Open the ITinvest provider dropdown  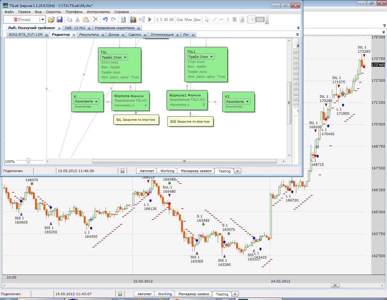[43, 20]
